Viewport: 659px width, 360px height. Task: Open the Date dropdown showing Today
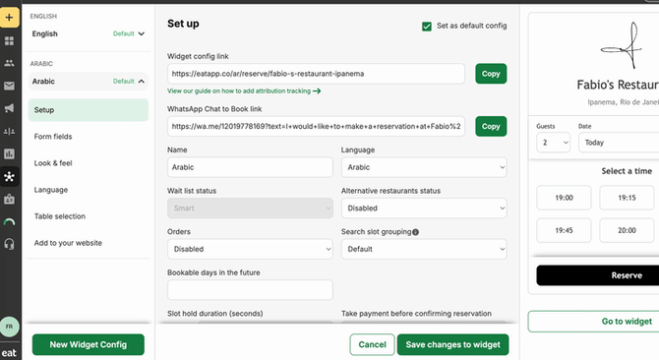click(619, 143)
